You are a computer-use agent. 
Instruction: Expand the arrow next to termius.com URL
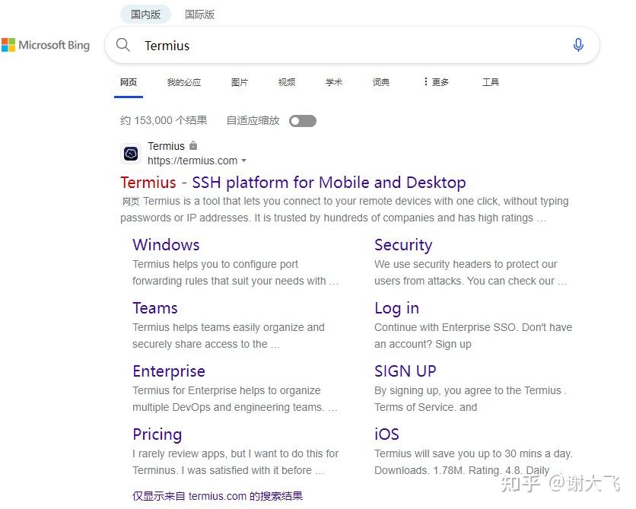click(x=243, y=161)
